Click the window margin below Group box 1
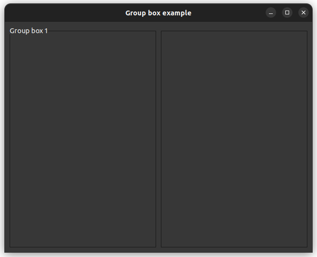The width and height of the screenshot is (317, 257). coord(83,249)
